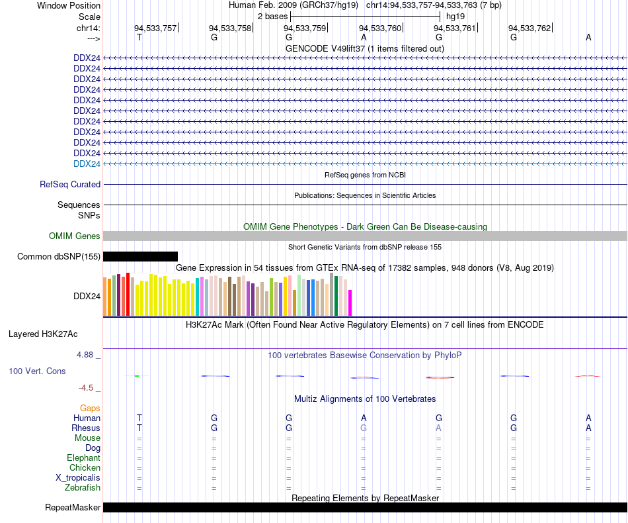The width and height of the screenshot is (628, 523).
Task: Click the grayed G base in the Rhesus row
Action: (364, 428)
